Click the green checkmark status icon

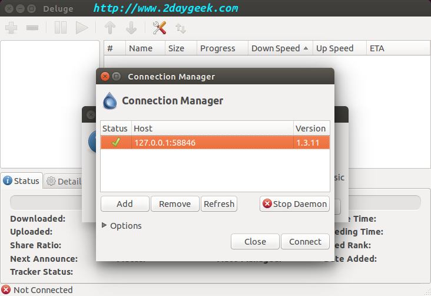[x=115, y=142]
